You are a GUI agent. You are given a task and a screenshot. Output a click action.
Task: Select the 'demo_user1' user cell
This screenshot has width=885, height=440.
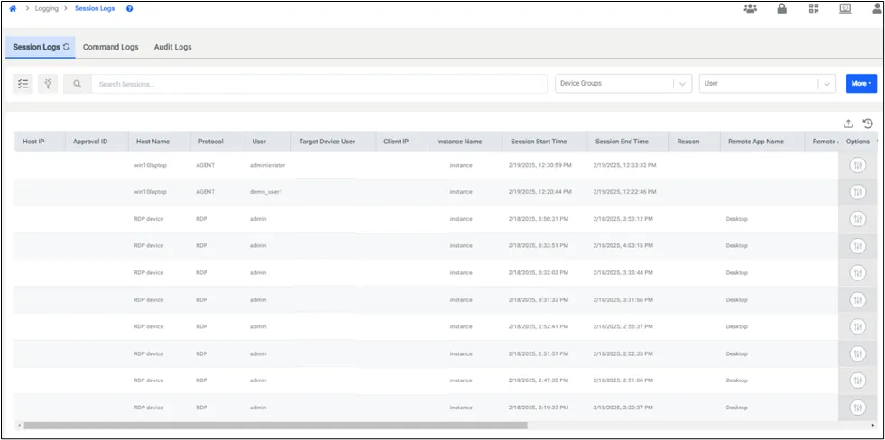266,192
